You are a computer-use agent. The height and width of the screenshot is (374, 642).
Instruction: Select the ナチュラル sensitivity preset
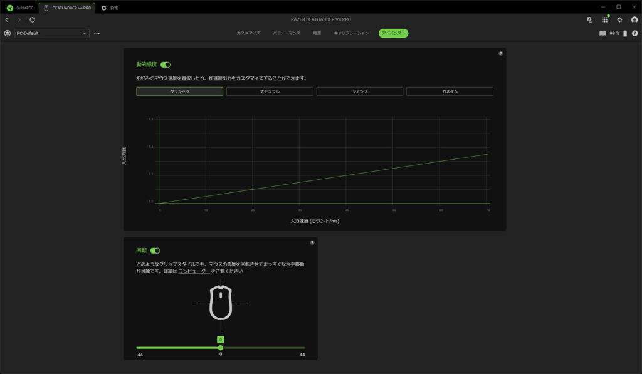(x=270, y=91)
